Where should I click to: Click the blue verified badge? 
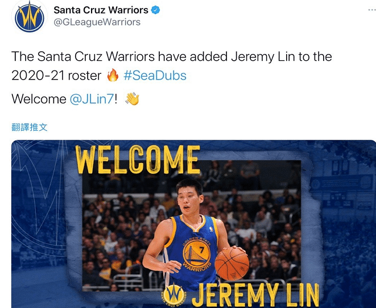156,10
